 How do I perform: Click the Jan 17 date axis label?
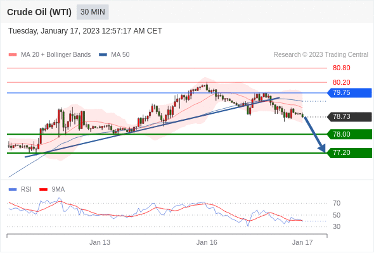coord(302,242)
